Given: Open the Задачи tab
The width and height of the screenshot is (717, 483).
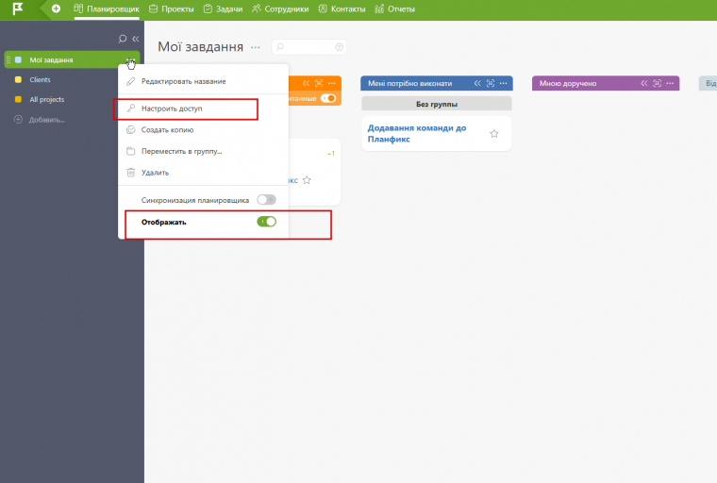Looking at the screenshot, I should coord(224,9).
